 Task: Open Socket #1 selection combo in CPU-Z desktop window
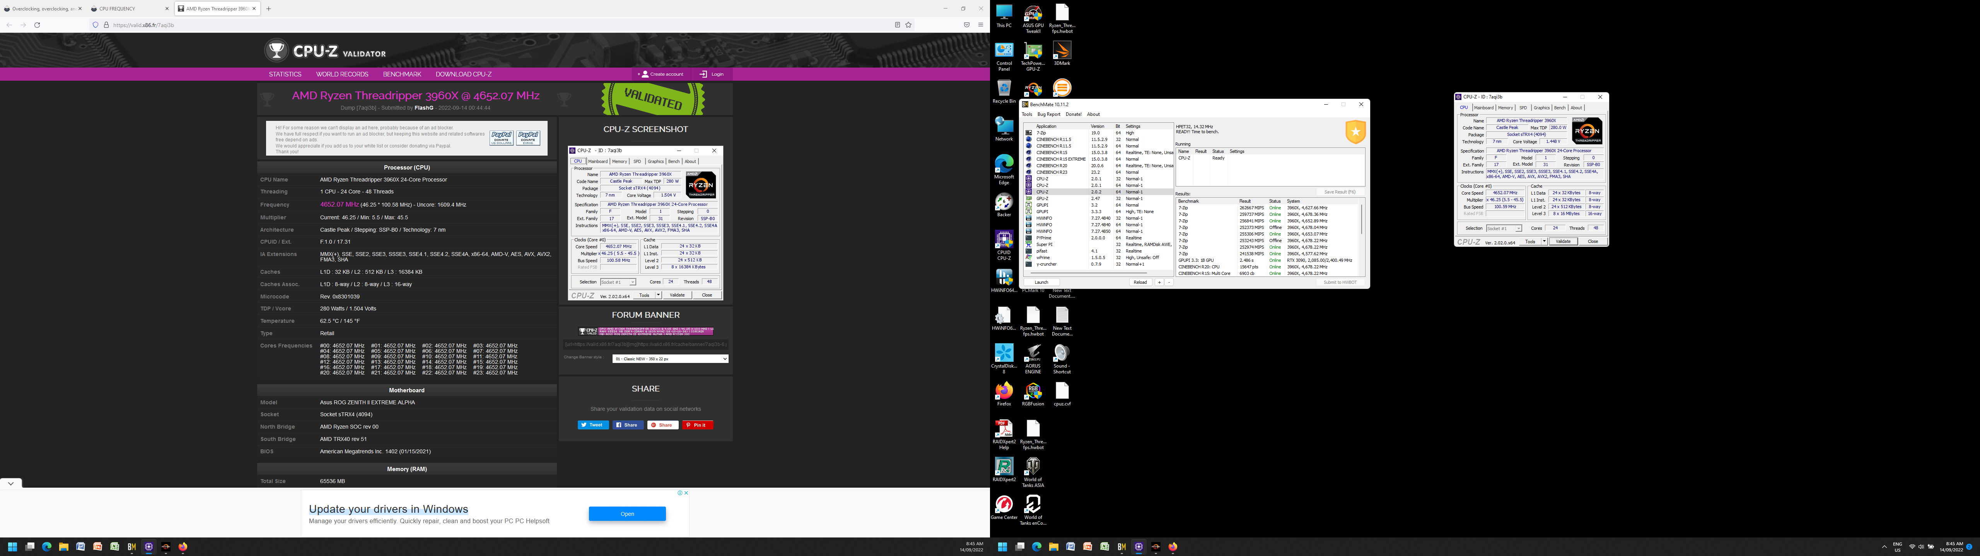pyautogui.click(x=1504, y=228)
